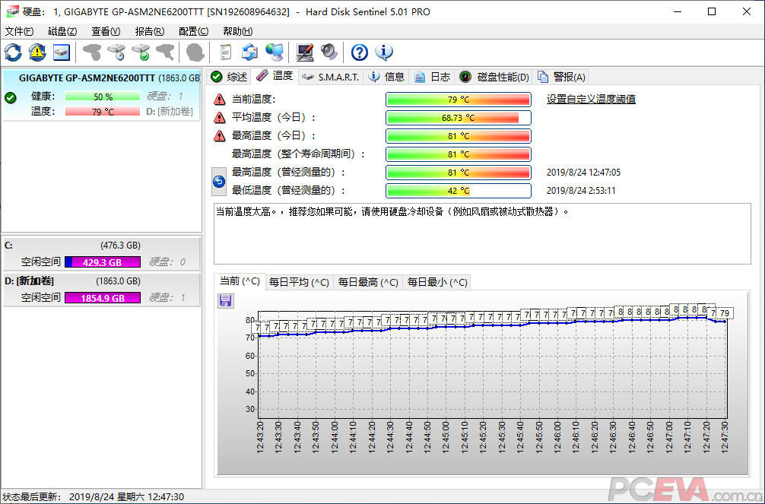Click the app icon in title bar
Viewport: 765px width, 504px height.
pyautogui.click(x=13, y=11)
